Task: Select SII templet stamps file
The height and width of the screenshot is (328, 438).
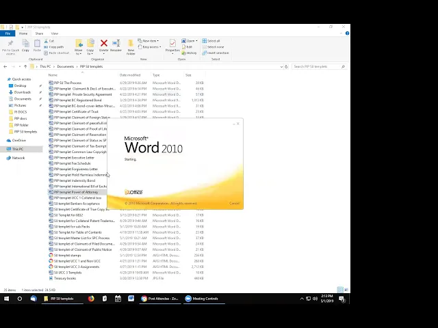Action: 67,255
